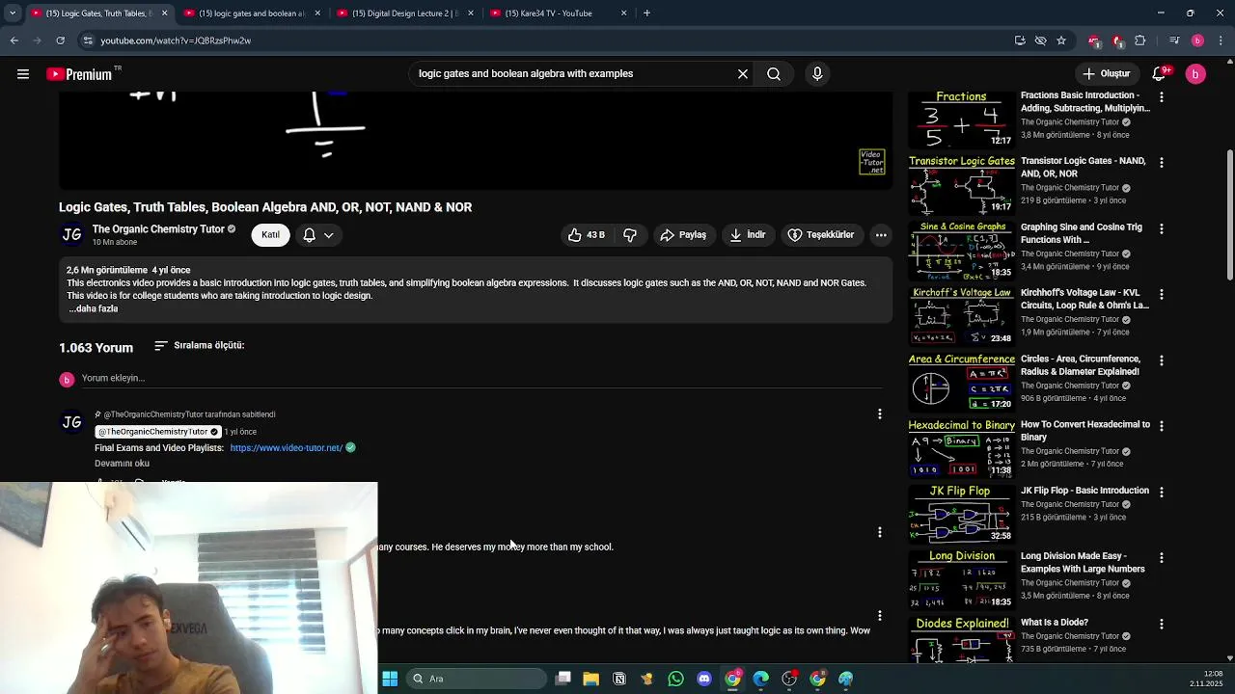Screen dimensions: 1235x694
Task: Open the YouTube hamburger guide menu
Action: [x=23, y=73]
